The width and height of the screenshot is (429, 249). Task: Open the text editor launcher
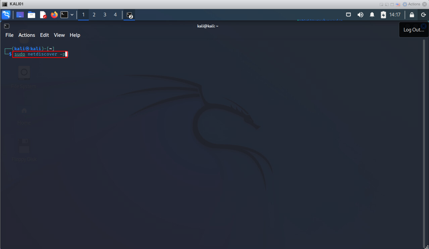[x=43, y=15]
